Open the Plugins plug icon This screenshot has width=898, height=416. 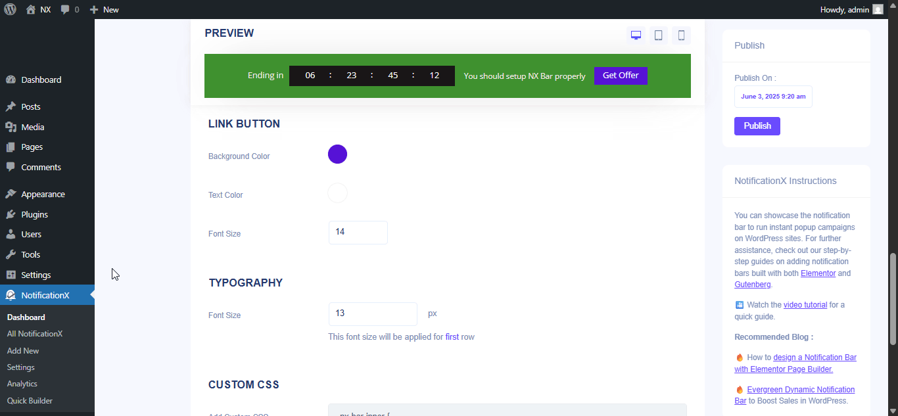[x=11, y=214]
